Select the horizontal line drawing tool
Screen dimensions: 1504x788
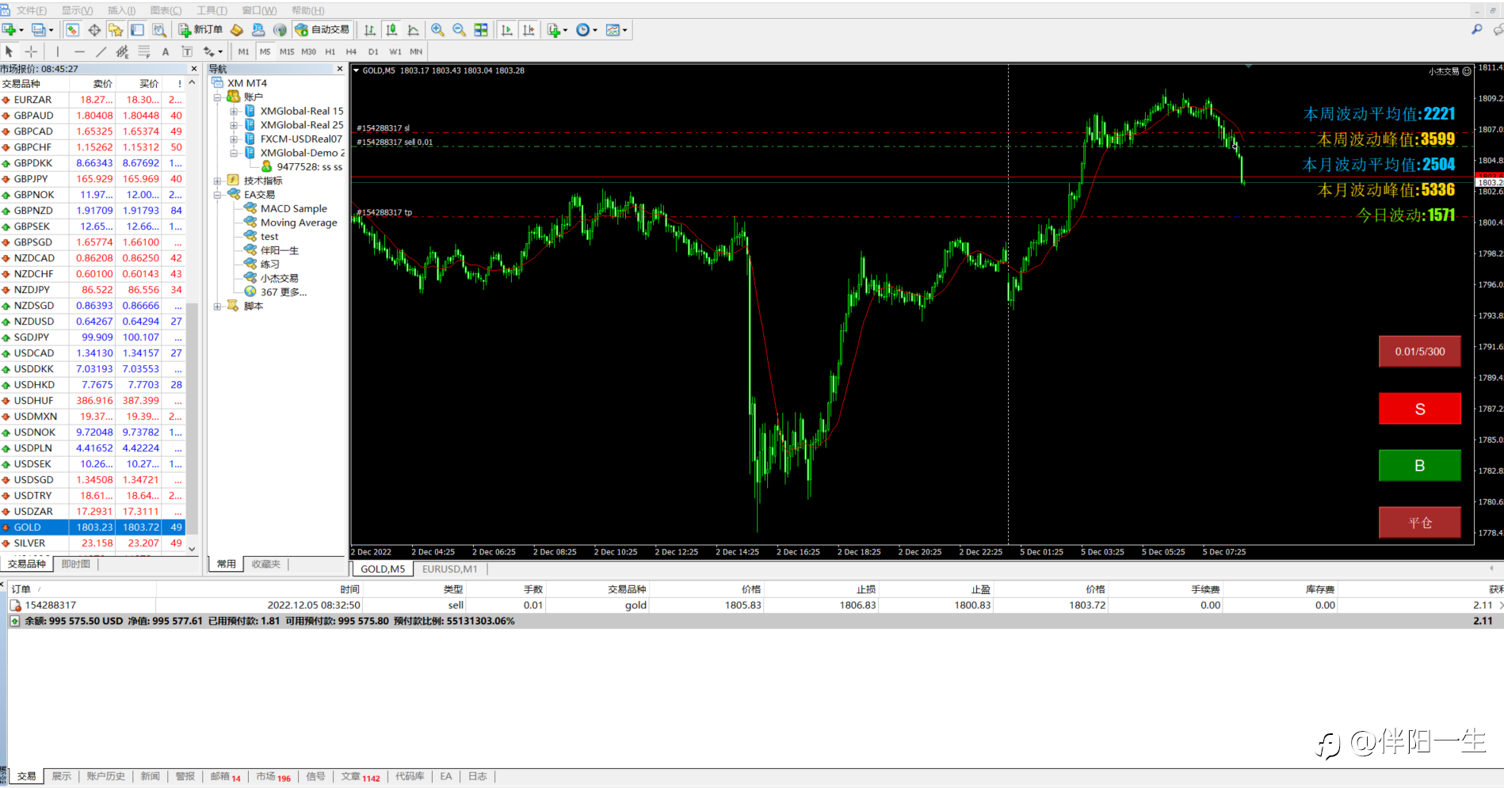[79, 51]
